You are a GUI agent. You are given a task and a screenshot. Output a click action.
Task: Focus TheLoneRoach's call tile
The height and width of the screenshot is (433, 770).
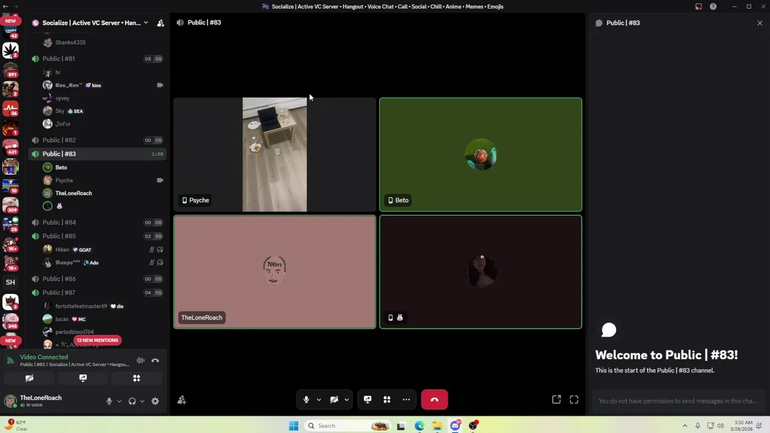click(274, 272)
